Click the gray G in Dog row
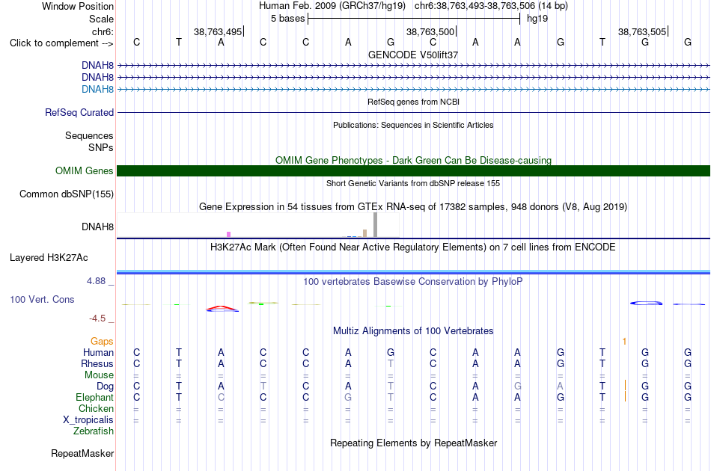The width and height of the screenshot is (711, 471). point(517,386)
